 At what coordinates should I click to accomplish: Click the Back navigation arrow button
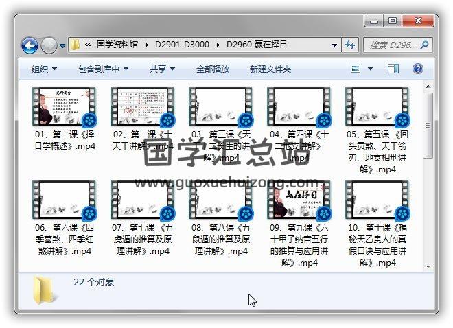[30, 46]
